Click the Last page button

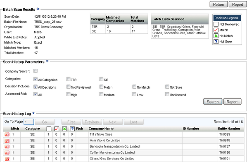tap(133, 122)
